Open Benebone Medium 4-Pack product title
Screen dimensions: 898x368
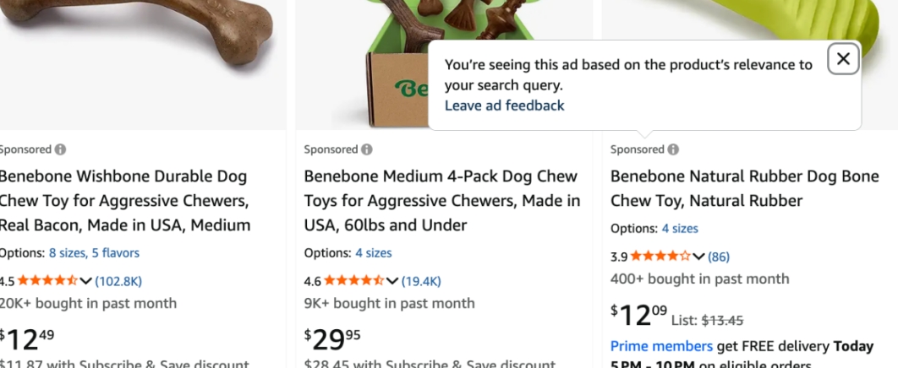[x=441, y=201]
